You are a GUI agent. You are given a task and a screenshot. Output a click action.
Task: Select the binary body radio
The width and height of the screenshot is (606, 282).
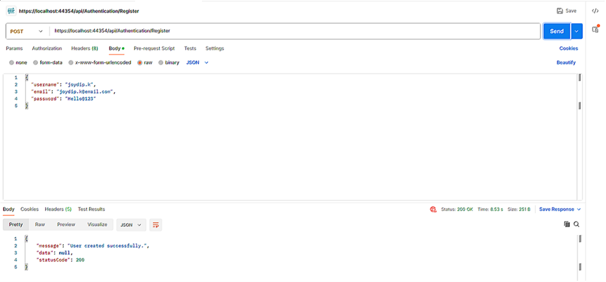(161, 62)
